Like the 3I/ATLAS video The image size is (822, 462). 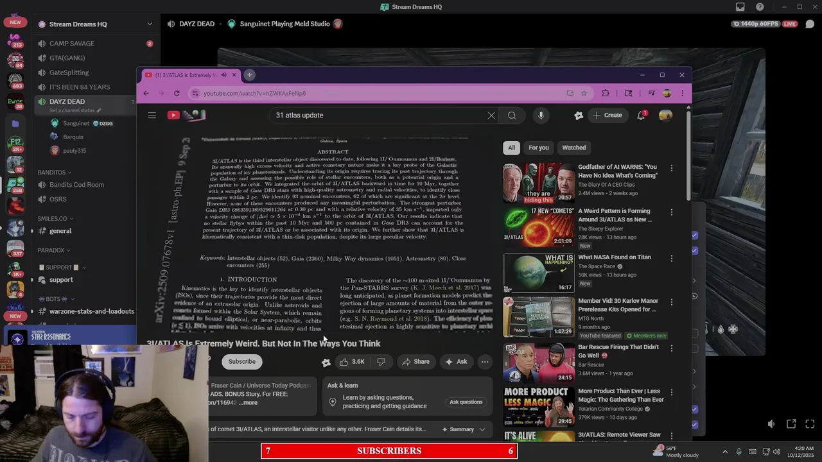point(351,361)
